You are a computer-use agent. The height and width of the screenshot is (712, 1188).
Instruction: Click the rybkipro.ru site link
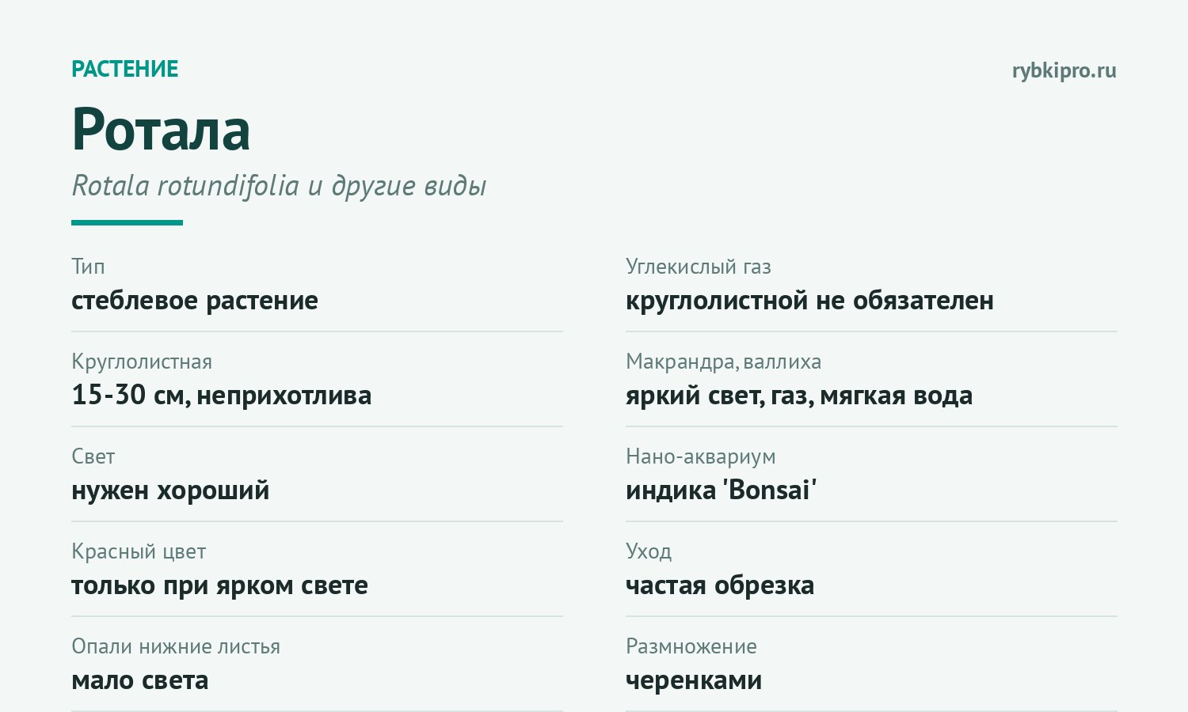click(1064, 71)
